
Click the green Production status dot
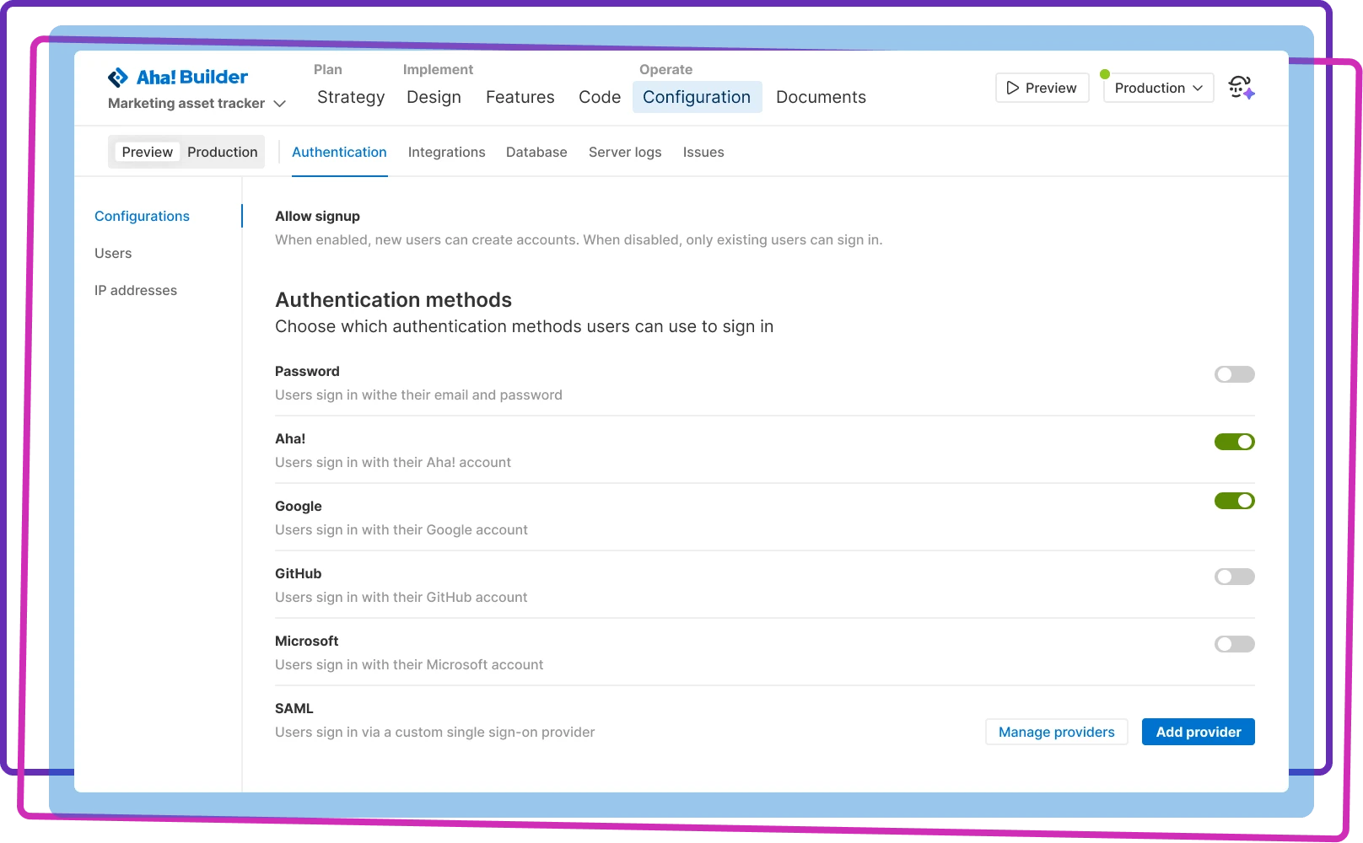(1106, 74)
